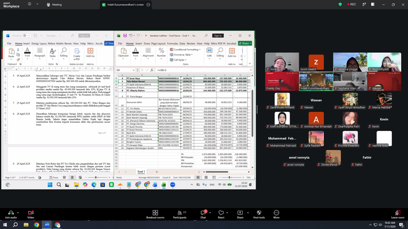Click the meeting info icon at top
The image size is (408, 229).
[29, 4]
